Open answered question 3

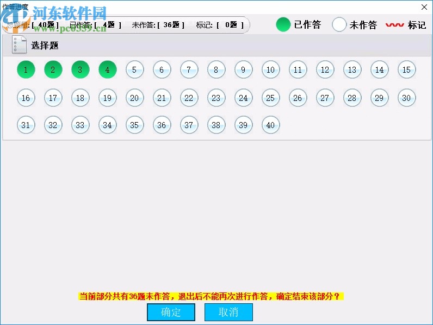click(x=81, y=69)
